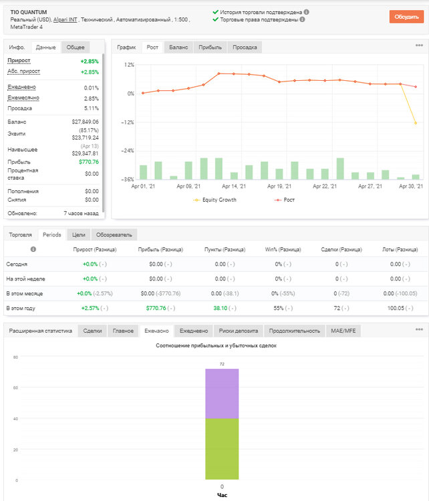Click the volume bar above Apr 22 label
This screenshot has width=429, height=501.
click(x=325, y=174)
